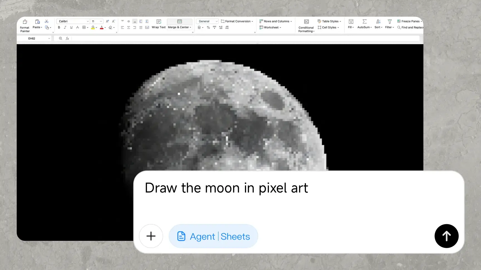The image size is (481, 270).
Task: Expand the Merge & Center options
Action: point(190,27)
